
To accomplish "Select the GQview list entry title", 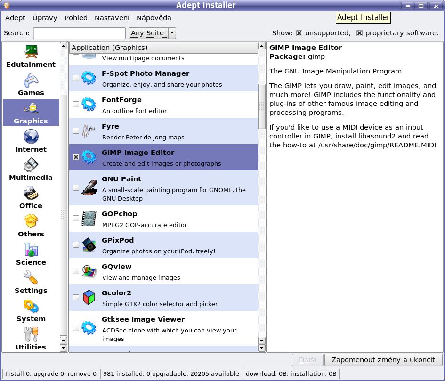I will pos(117,267).
